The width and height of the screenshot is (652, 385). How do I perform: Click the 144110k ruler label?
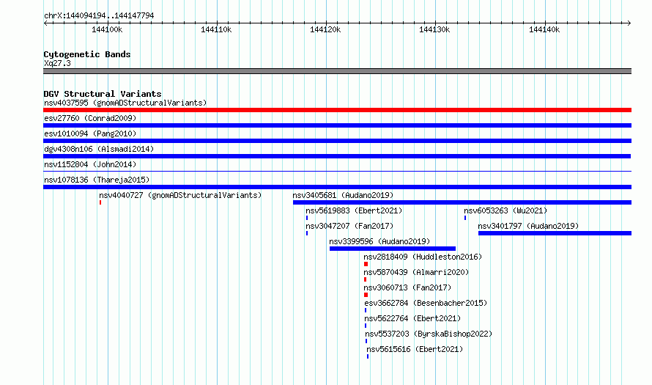pos(216,29)
